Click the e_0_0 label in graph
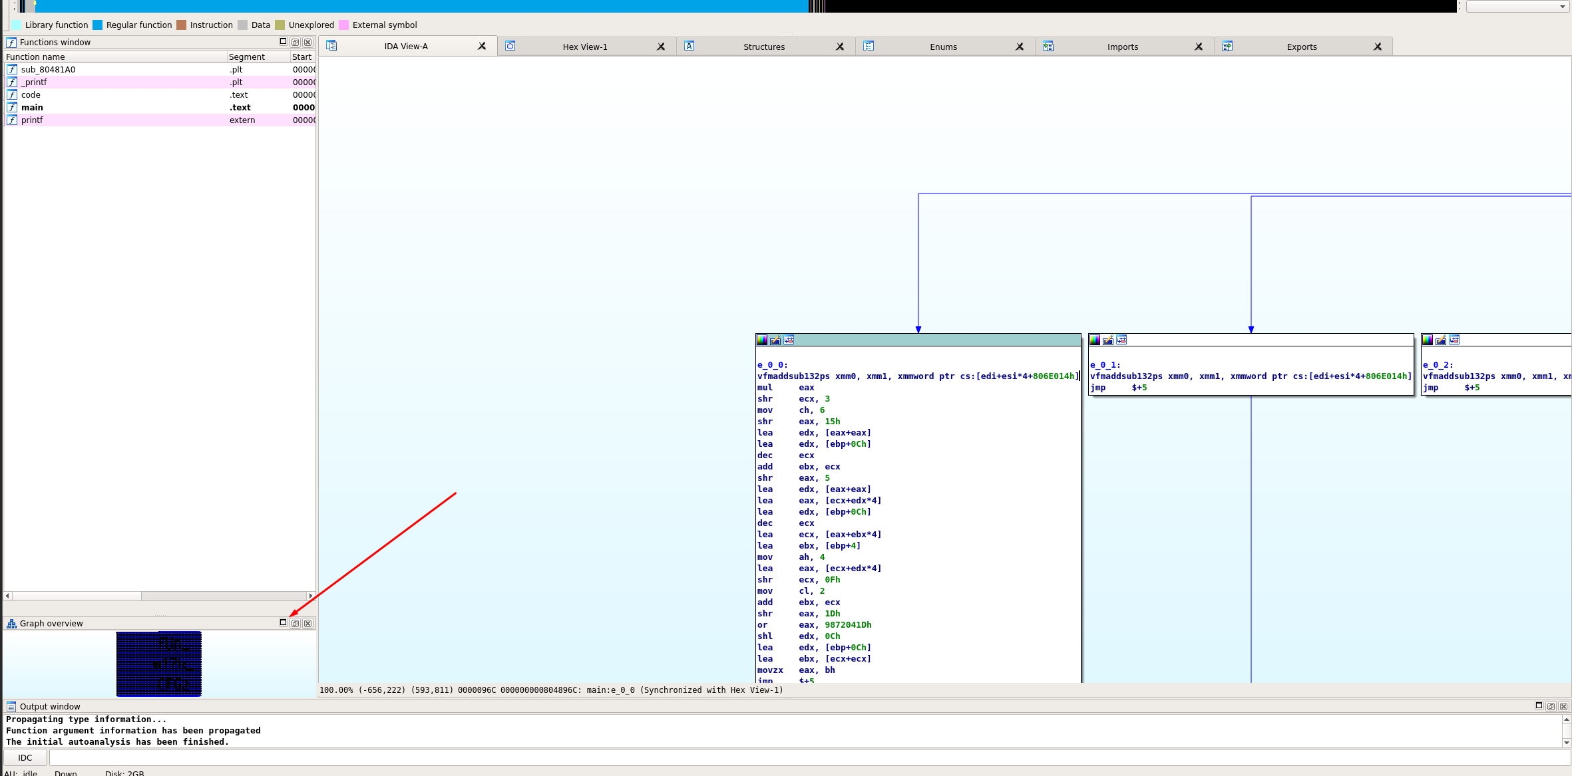This screenshot has width=1572, height=776. click(772, 365)
